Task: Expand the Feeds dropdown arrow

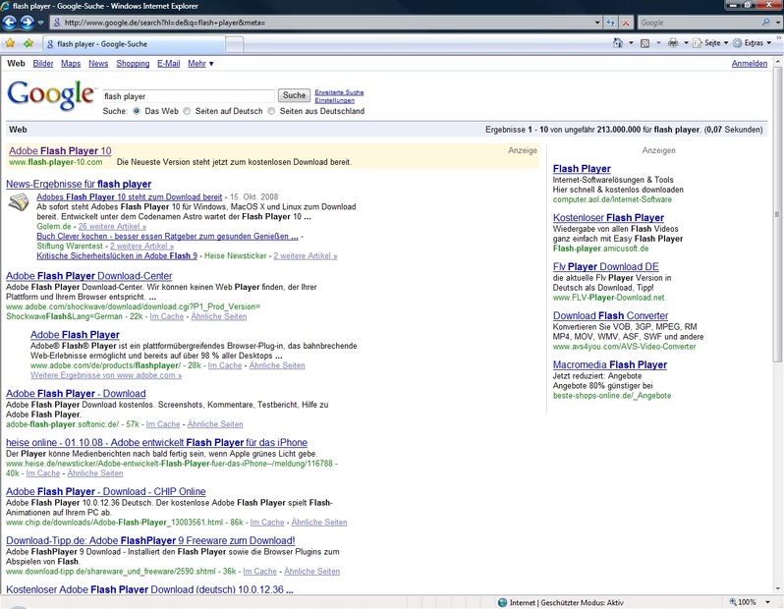Action: pos(658,43)
